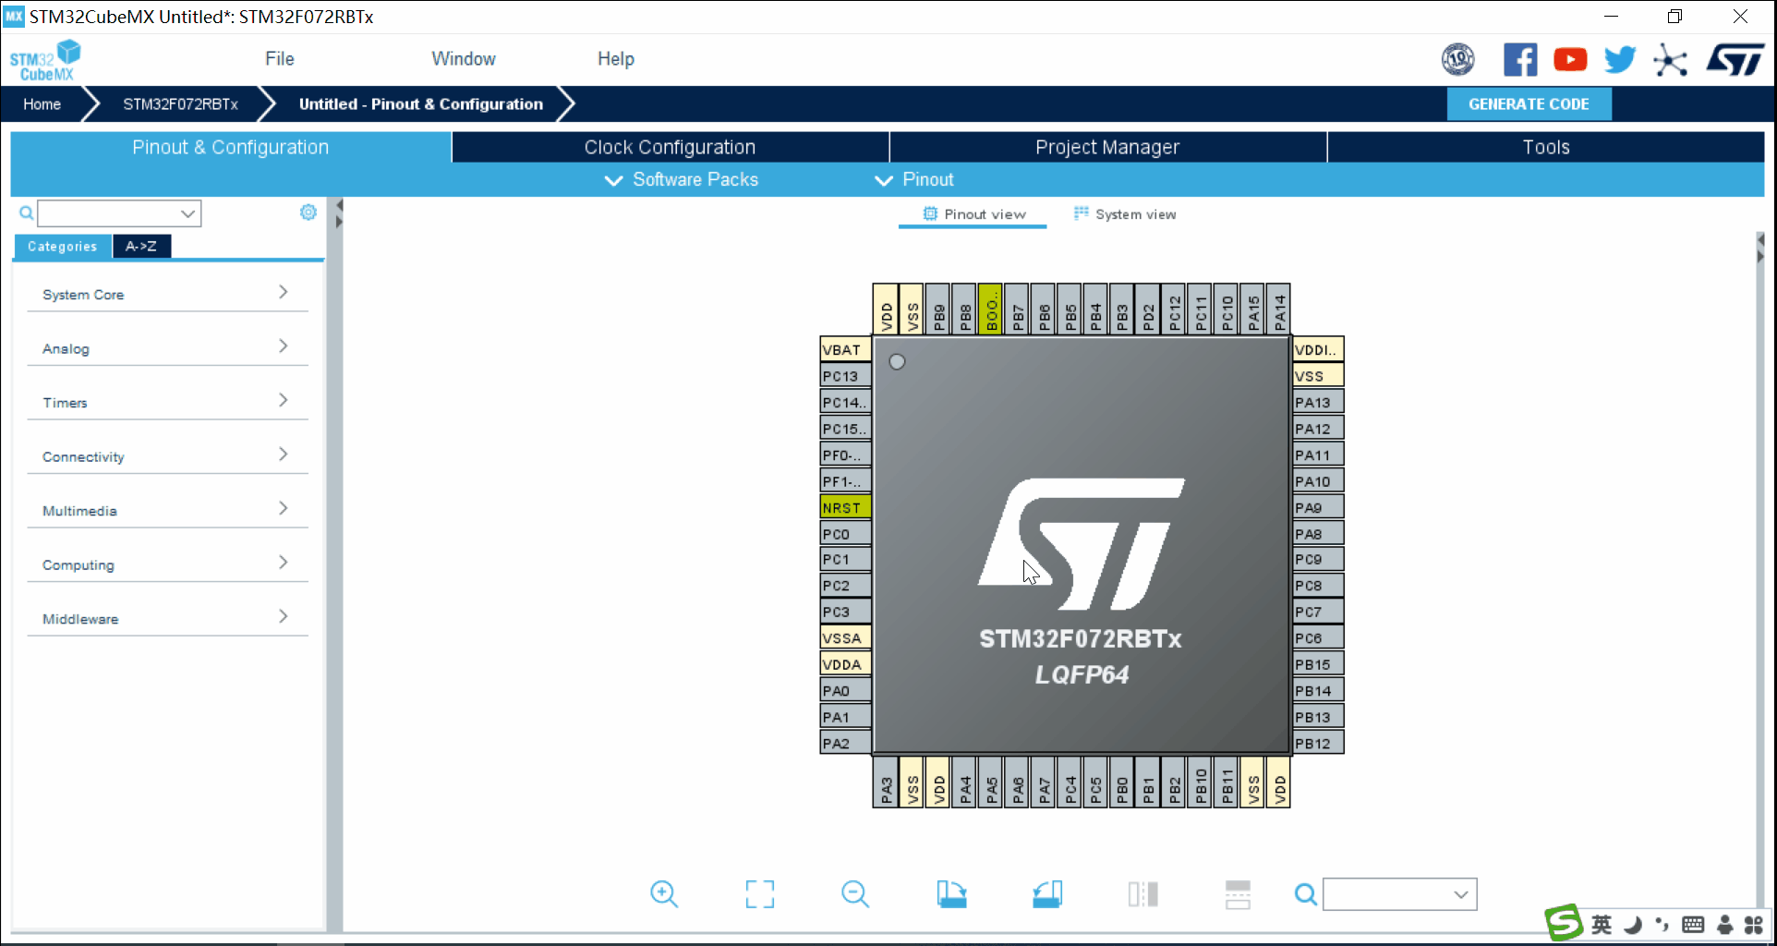Click the fit-to-screen frame icon
Screen dimensions: 1777x946
click(760, 894)
